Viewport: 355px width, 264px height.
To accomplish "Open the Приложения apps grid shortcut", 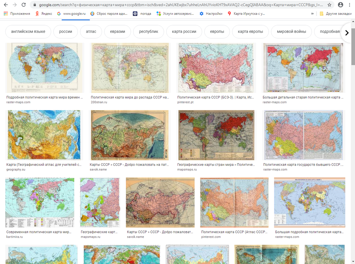I will (17, 14).
